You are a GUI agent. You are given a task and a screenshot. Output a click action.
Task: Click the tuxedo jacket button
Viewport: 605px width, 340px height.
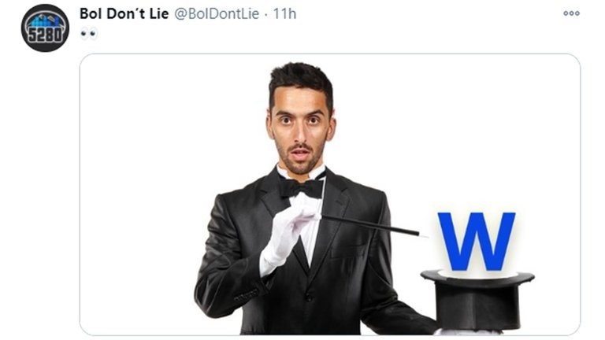308,297
